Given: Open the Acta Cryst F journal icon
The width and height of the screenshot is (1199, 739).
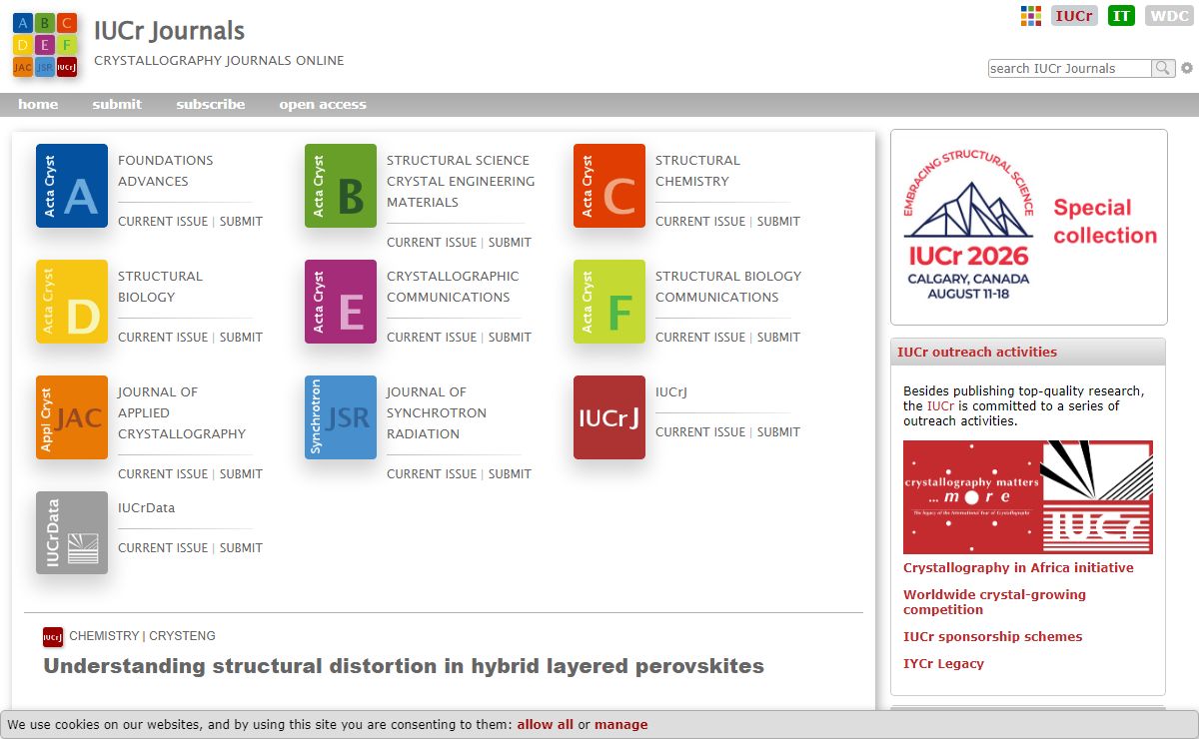Looking at the screenshot, I should (x=609, y=302).
